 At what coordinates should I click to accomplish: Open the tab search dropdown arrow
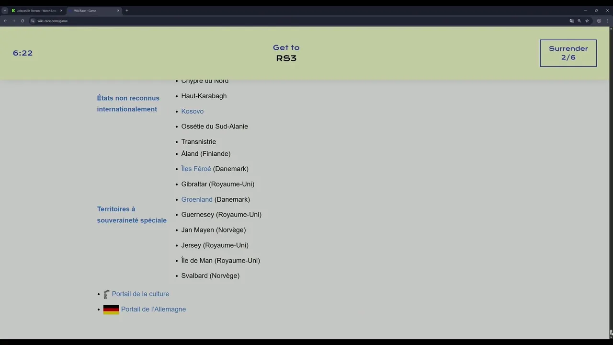click(5, 11)
